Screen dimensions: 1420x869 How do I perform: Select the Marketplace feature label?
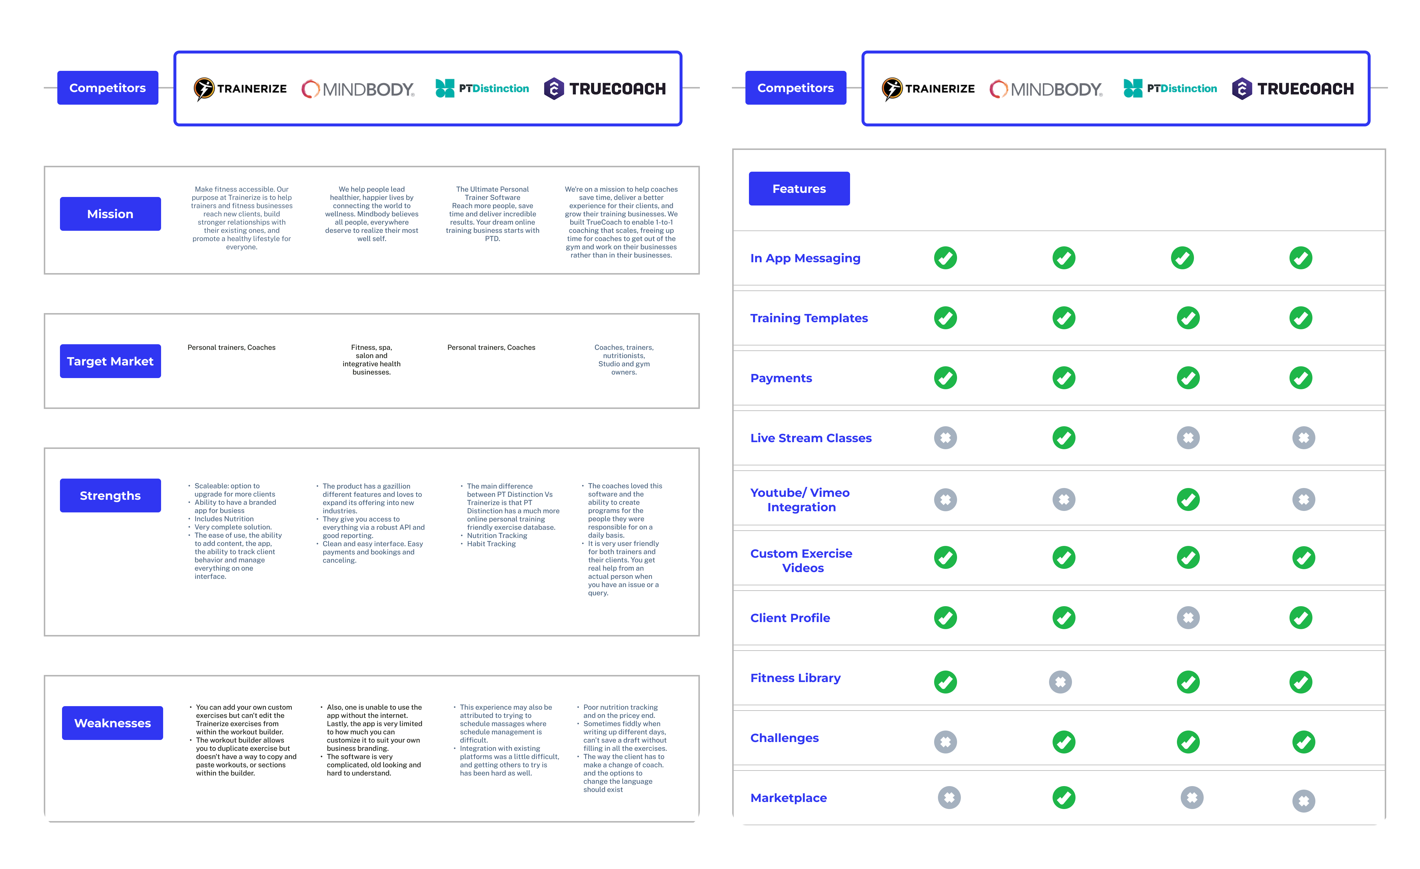[x=788, y=798]
